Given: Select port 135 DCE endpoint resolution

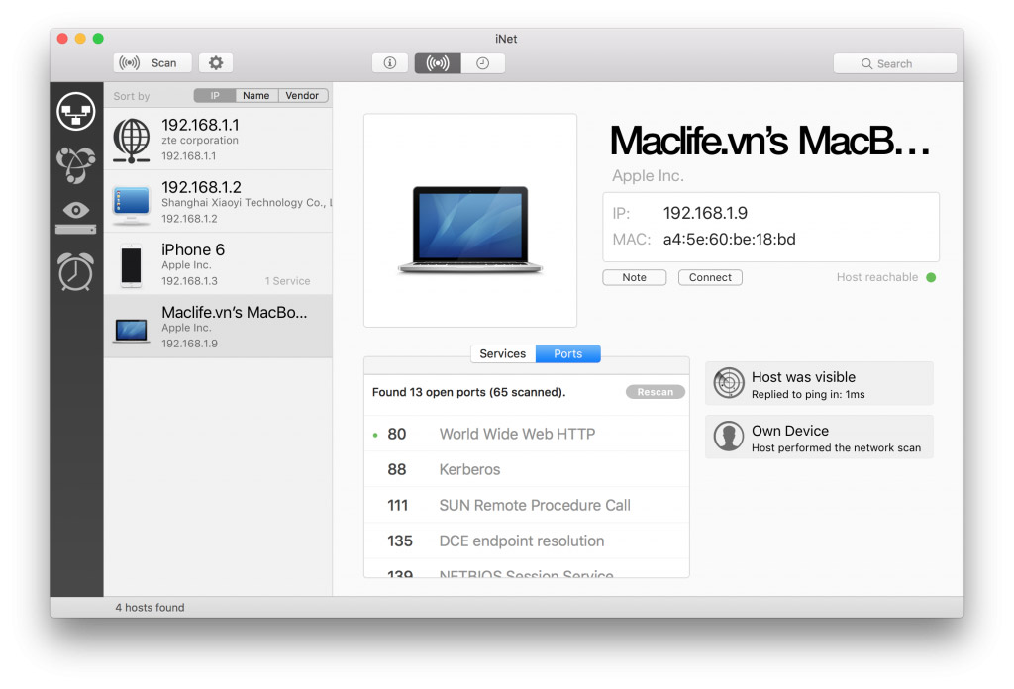Looking at the screenshot, I should (527, 541).
